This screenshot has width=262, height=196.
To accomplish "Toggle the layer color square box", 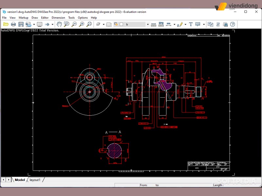I will [121, 24].
